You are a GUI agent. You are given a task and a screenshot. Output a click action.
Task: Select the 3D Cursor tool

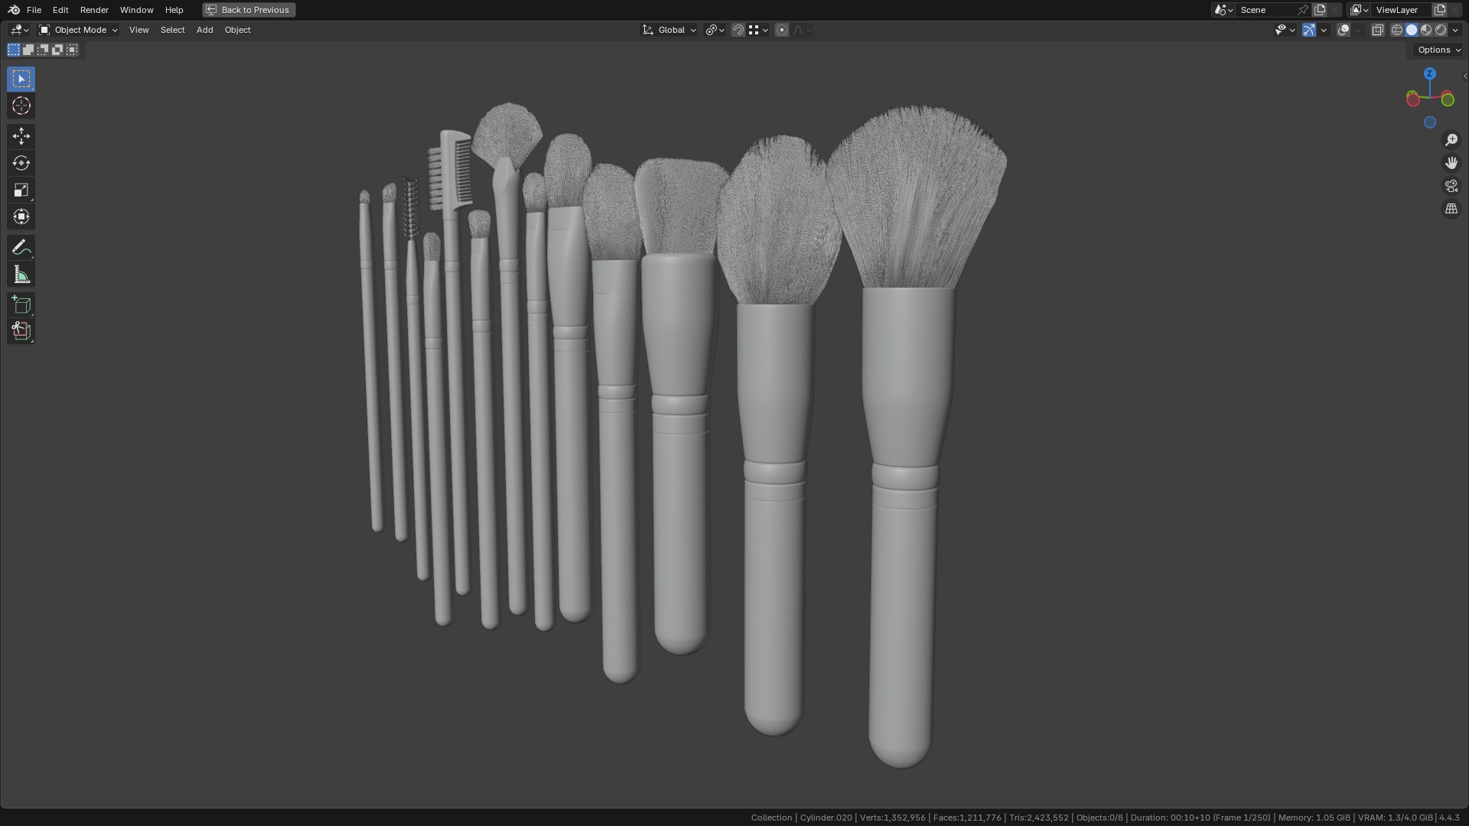[x=21, y=106]
